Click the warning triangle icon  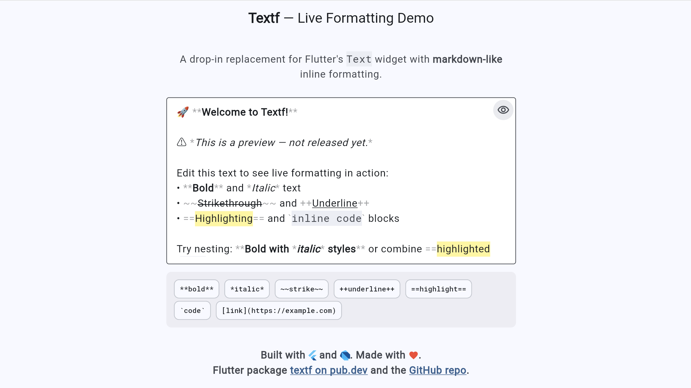182,142
